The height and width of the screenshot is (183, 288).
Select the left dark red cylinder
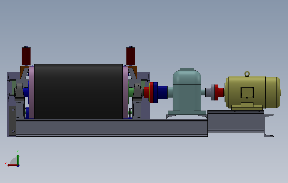coord(26,56)
